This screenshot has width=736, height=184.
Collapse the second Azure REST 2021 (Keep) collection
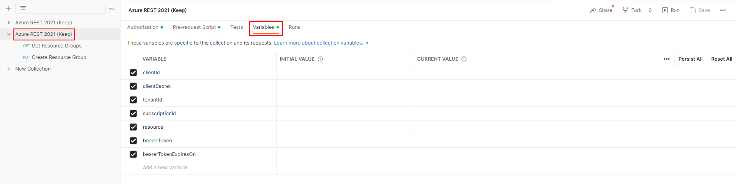(9, 34)
